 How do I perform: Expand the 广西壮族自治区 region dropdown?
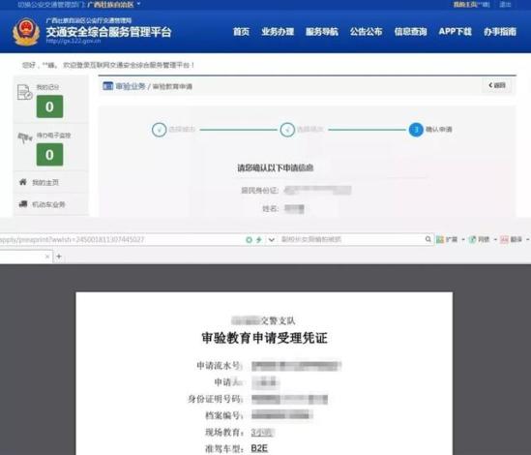(x=113, y=5)
